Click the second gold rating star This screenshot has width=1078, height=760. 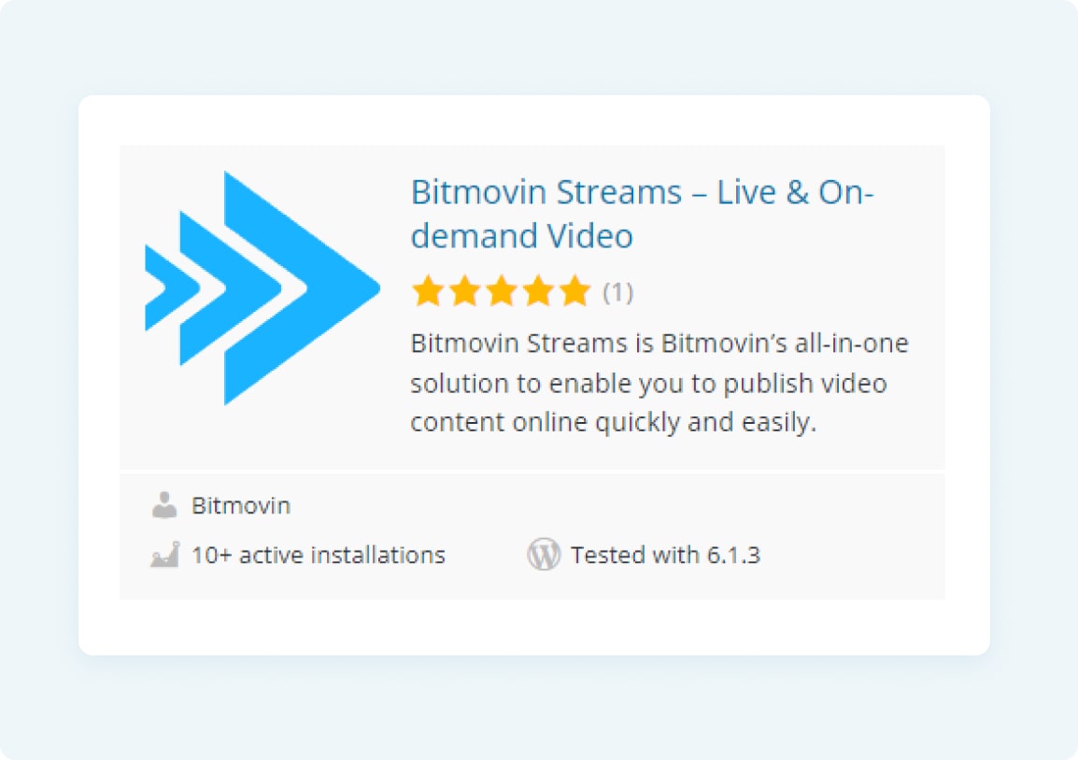[465, 290]
